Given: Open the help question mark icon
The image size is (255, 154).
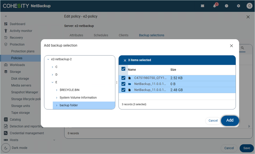Looking at the screenshot, I should click(x=226, y=6).
